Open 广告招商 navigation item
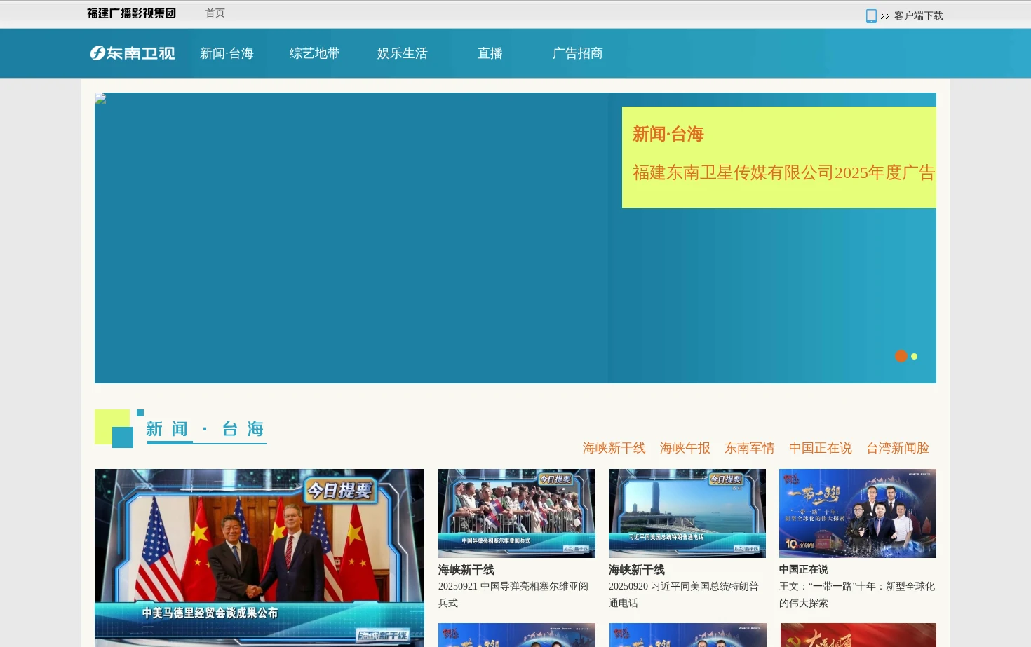This screenshot has width=1031, height=647. [x=577, y=53]
